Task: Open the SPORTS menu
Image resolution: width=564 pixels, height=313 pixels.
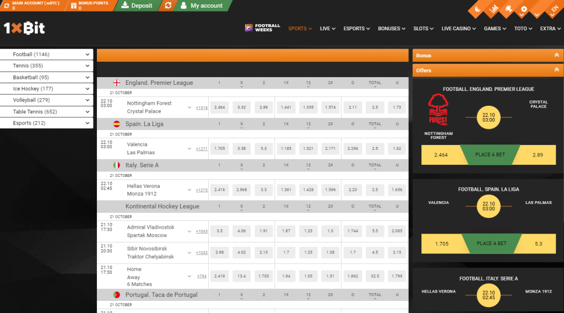Action: click(x=300, y=29)
